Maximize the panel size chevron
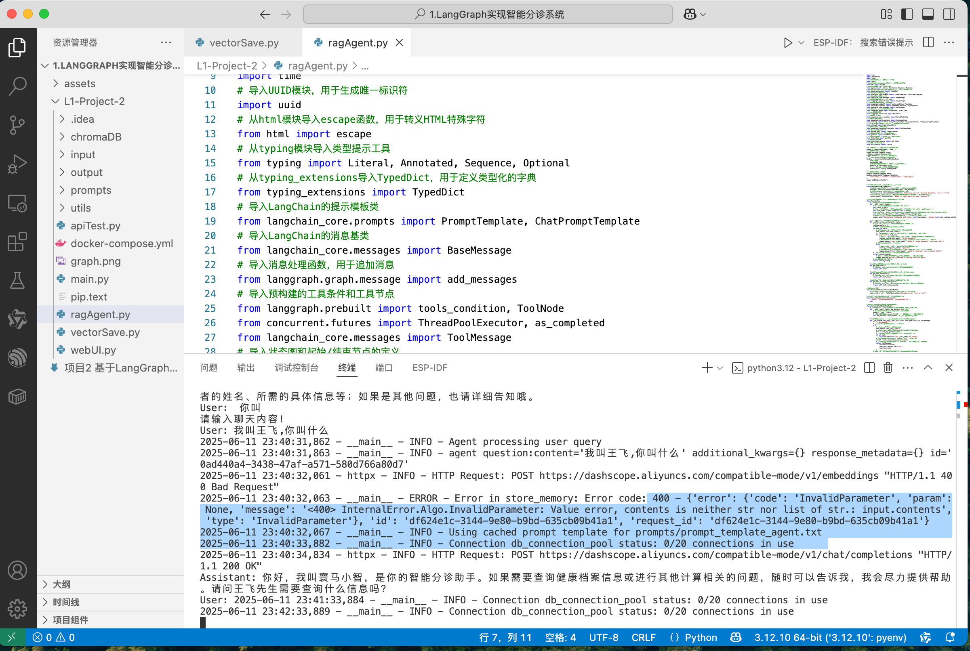Image resolution: width=970 pixels, height=651 pixels. coord(928,367)
